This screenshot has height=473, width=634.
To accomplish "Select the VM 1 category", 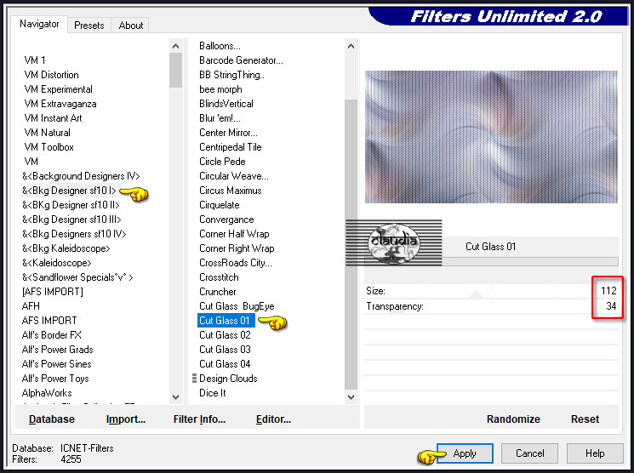I will tap(35, 60).
